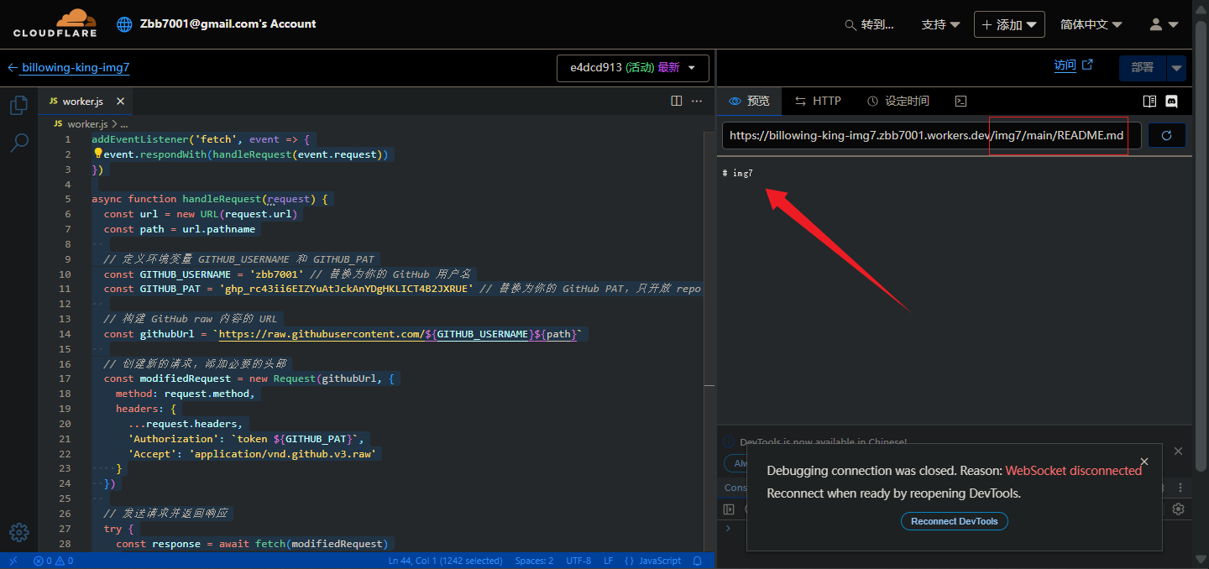Switch to the HTTP tab
This screenshot has width=1209, height=569.
click(x=818, y=101)
